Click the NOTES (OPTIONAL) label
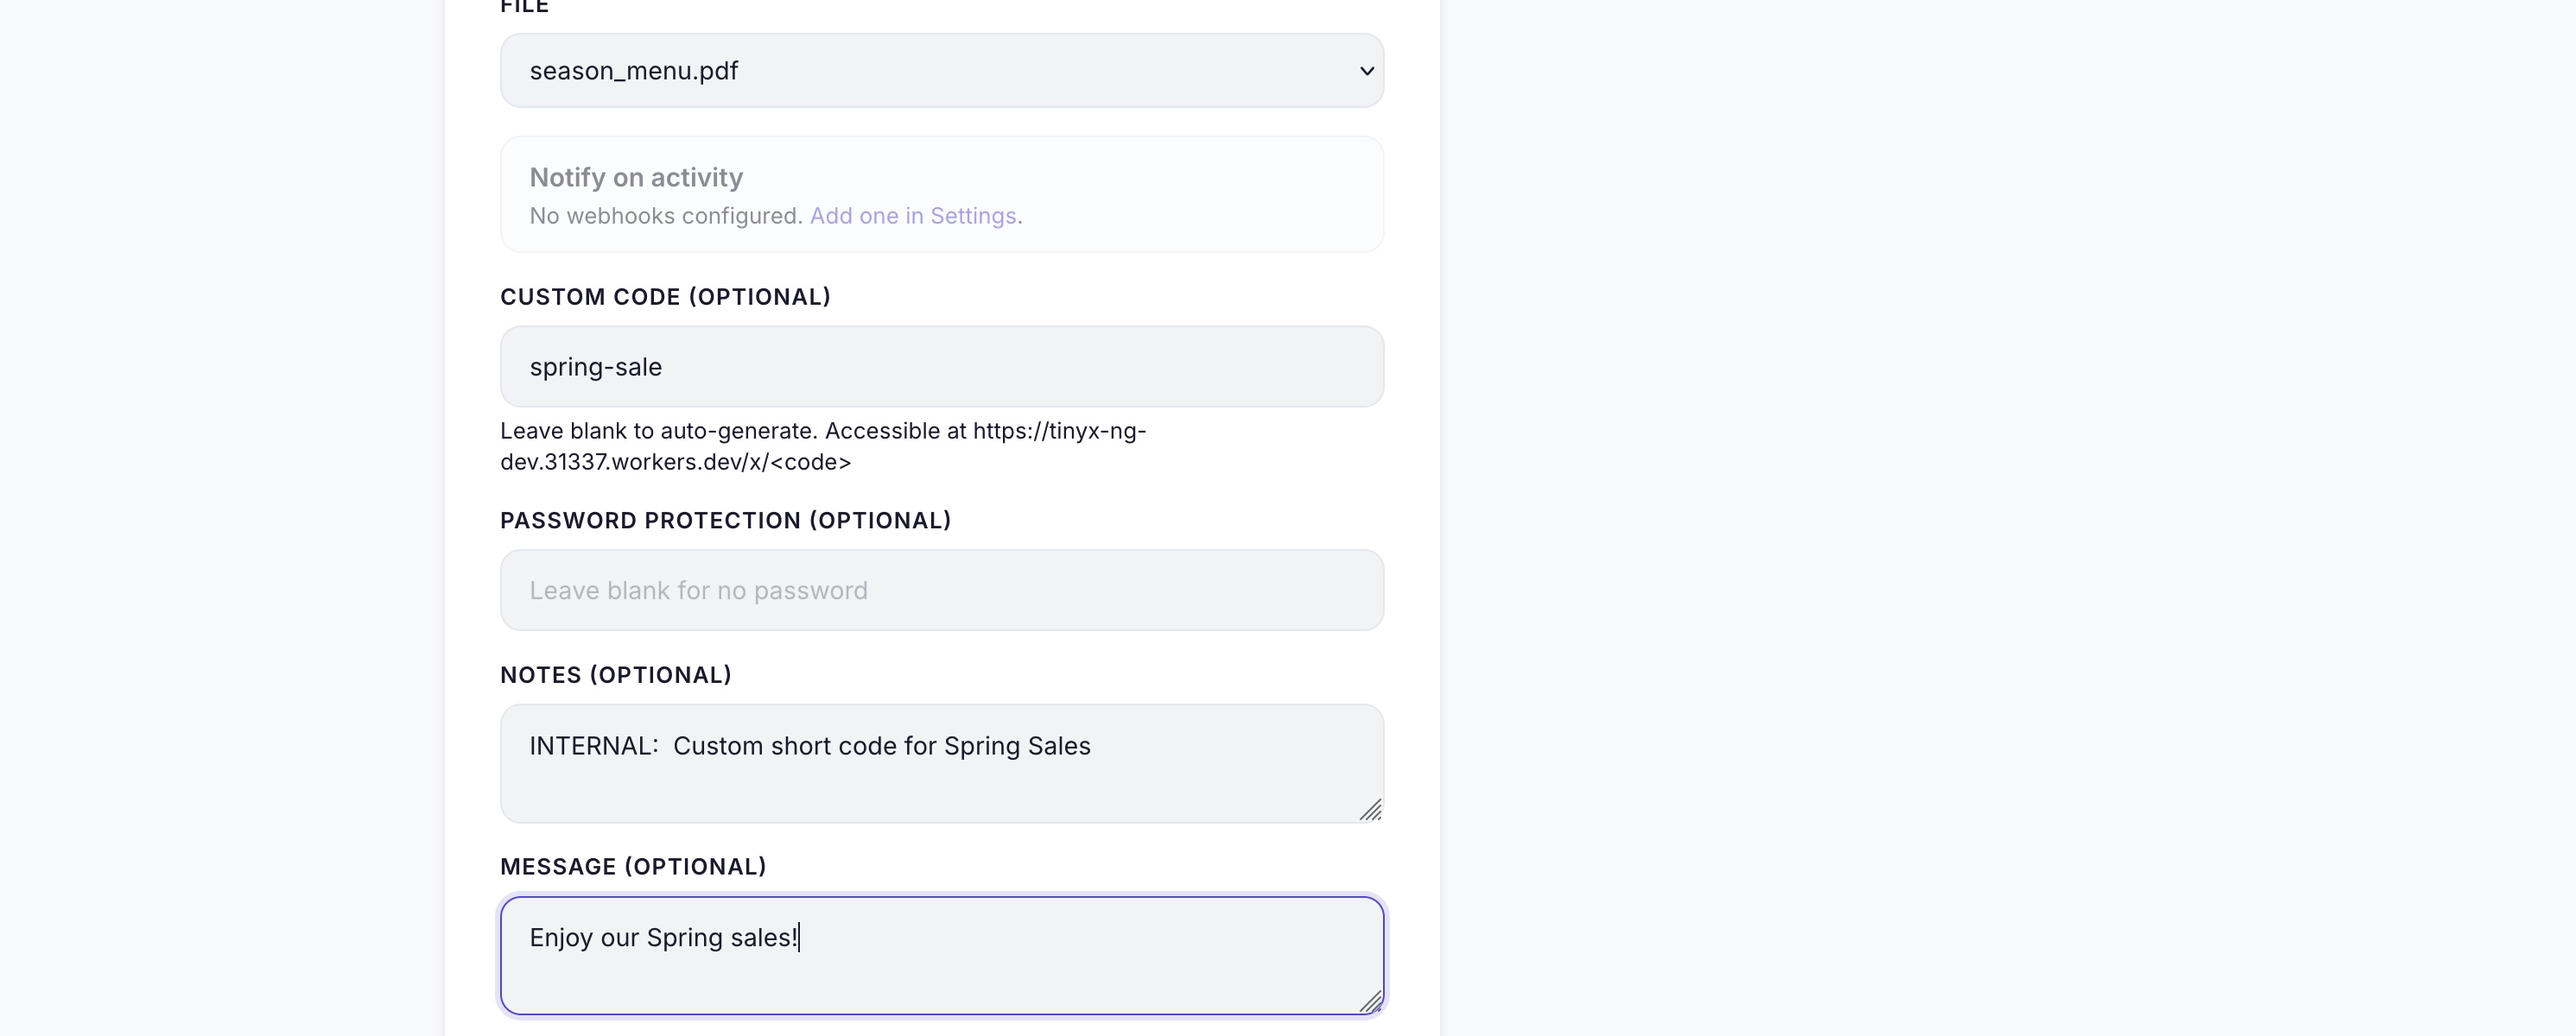The height and width of the screenshot is (1036, 2576). pos(616,675)
